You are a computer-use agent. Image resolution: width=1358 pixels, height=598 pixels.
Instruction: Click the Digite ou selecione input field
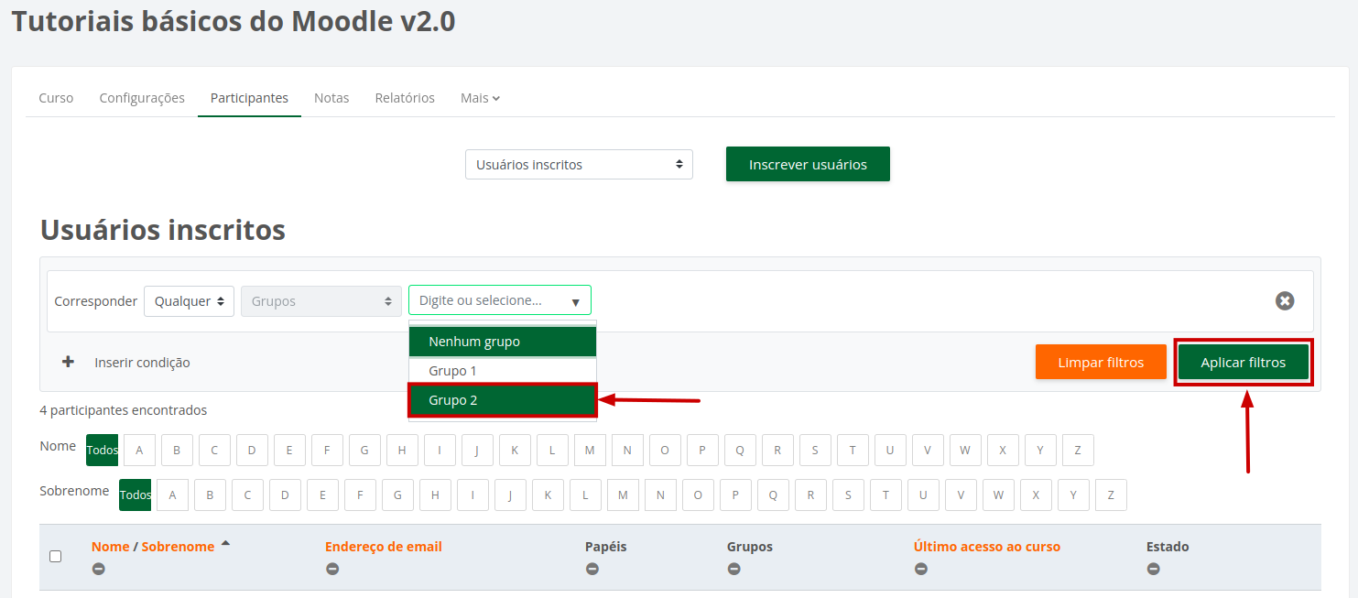tap(490, 300)
